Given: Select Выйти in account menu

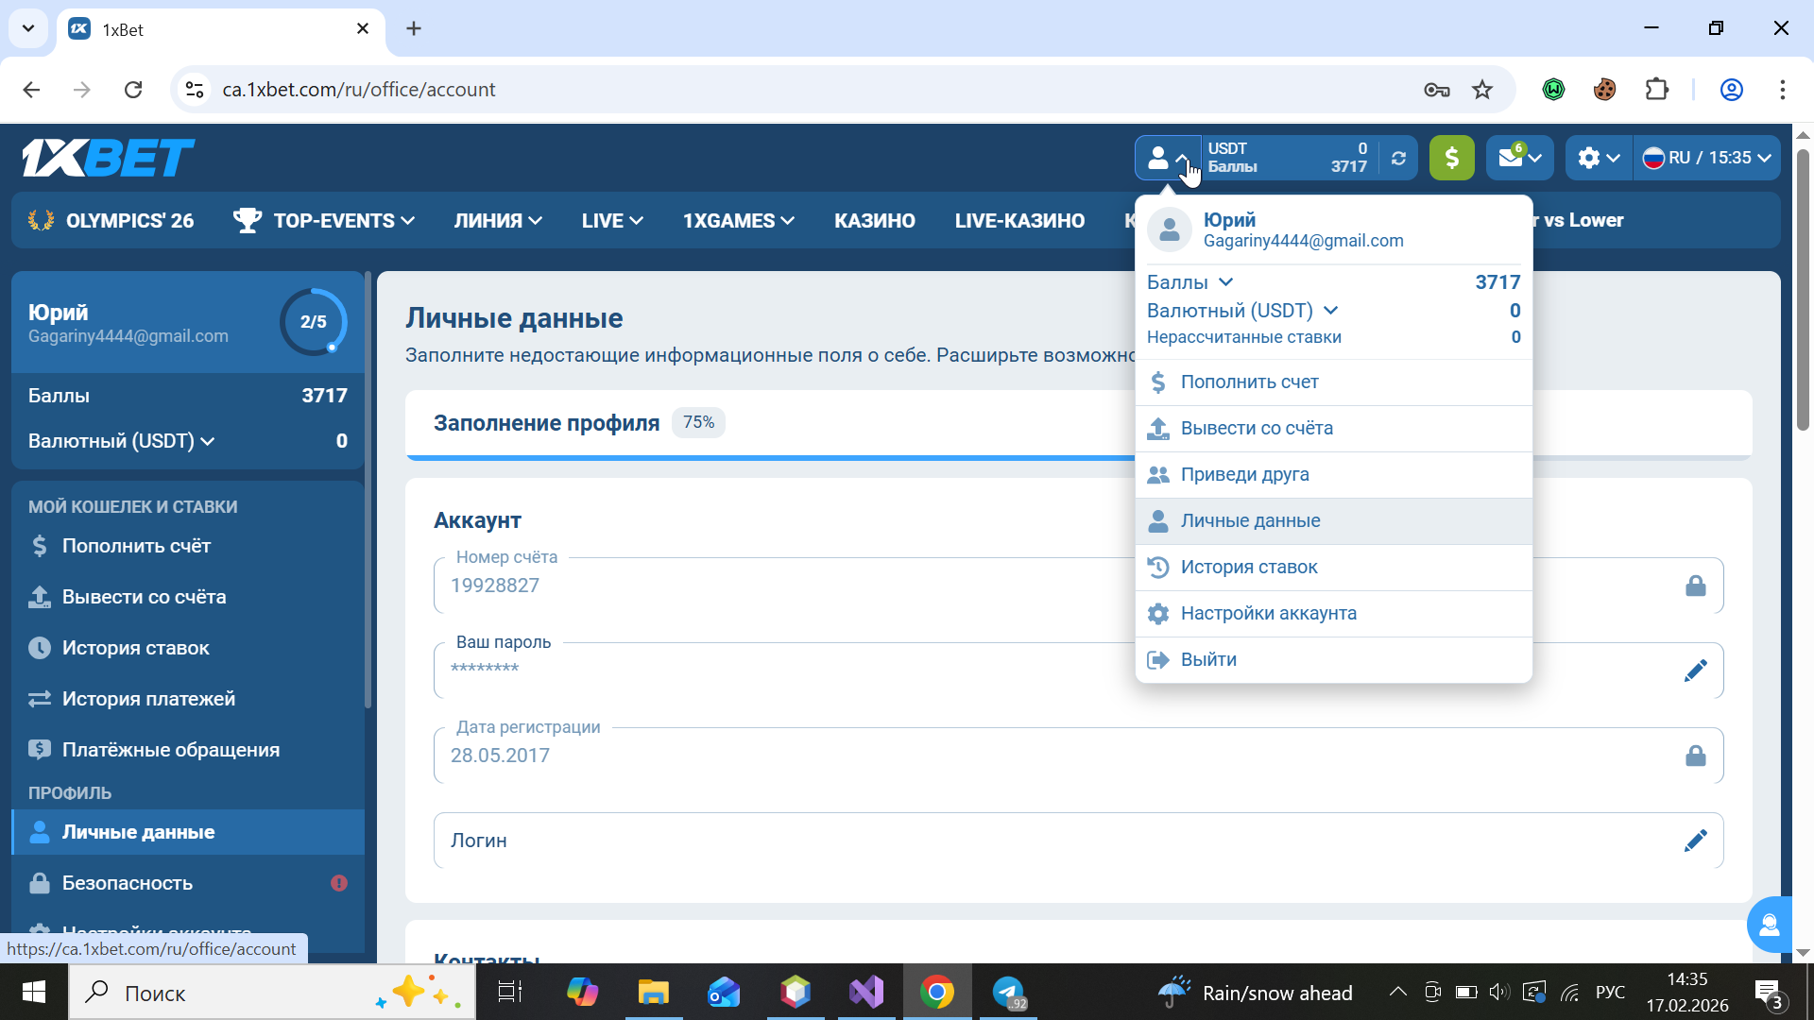Looking at the screenshot, I should (x=1208, y=660).
